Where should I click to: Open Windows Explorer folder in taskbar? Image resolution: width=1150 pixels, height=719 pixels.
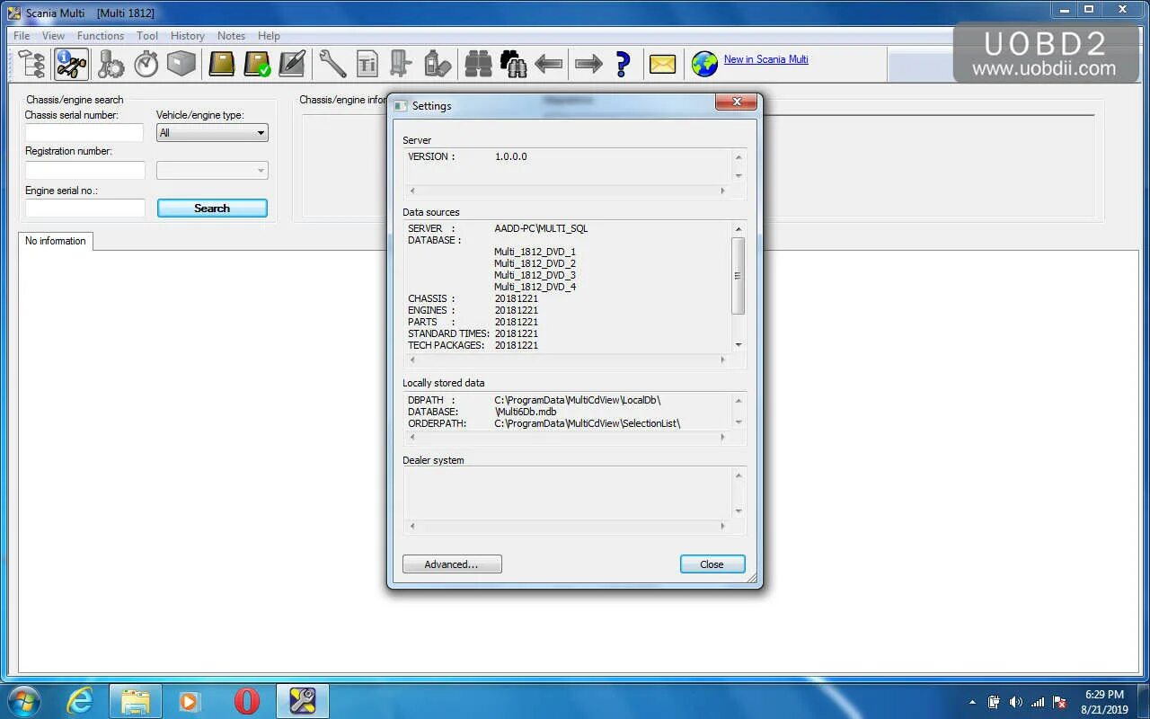(x=136, y=701)
